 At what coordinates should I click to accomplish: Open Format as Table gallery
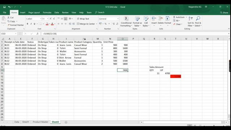coord(137,22)
